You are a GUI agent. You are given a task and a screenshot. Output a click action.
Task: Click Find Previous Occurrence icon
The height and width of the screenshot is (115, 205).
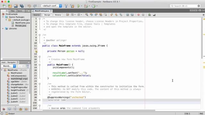click(x=91, y=15)
